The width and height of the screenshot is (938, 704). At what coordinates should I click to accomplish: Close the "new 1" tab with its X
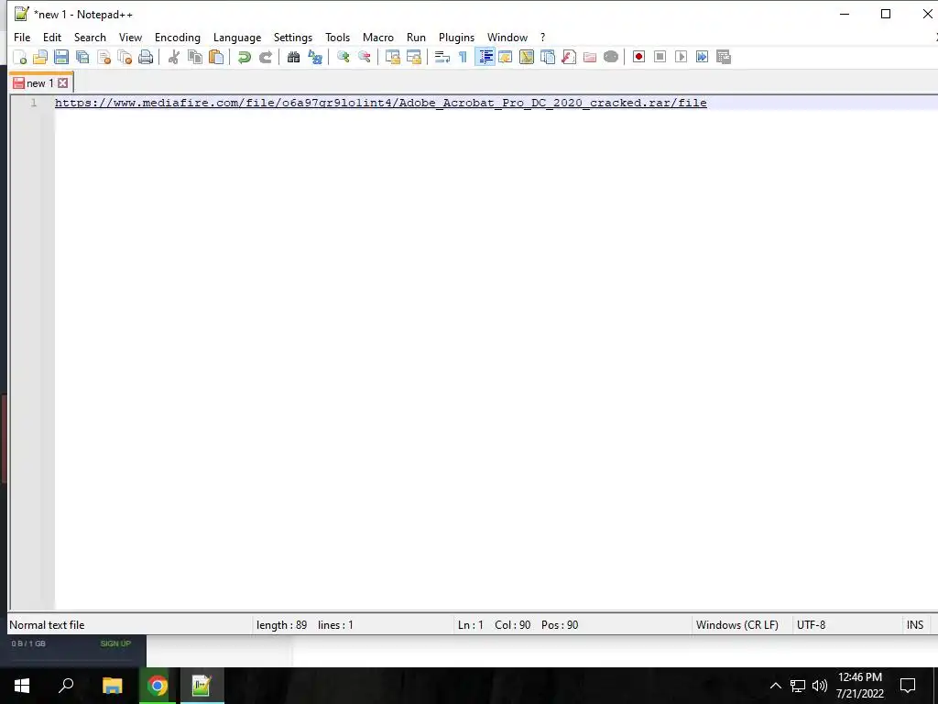coord(63,83)
